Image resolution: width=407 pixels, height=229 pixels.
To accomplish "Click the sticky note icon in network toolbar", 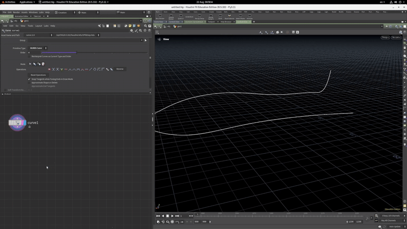I will tap(130, 26).
